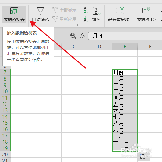The image size is (162, 162).
Task: Select row 12 header
Action: click(5, 104)
